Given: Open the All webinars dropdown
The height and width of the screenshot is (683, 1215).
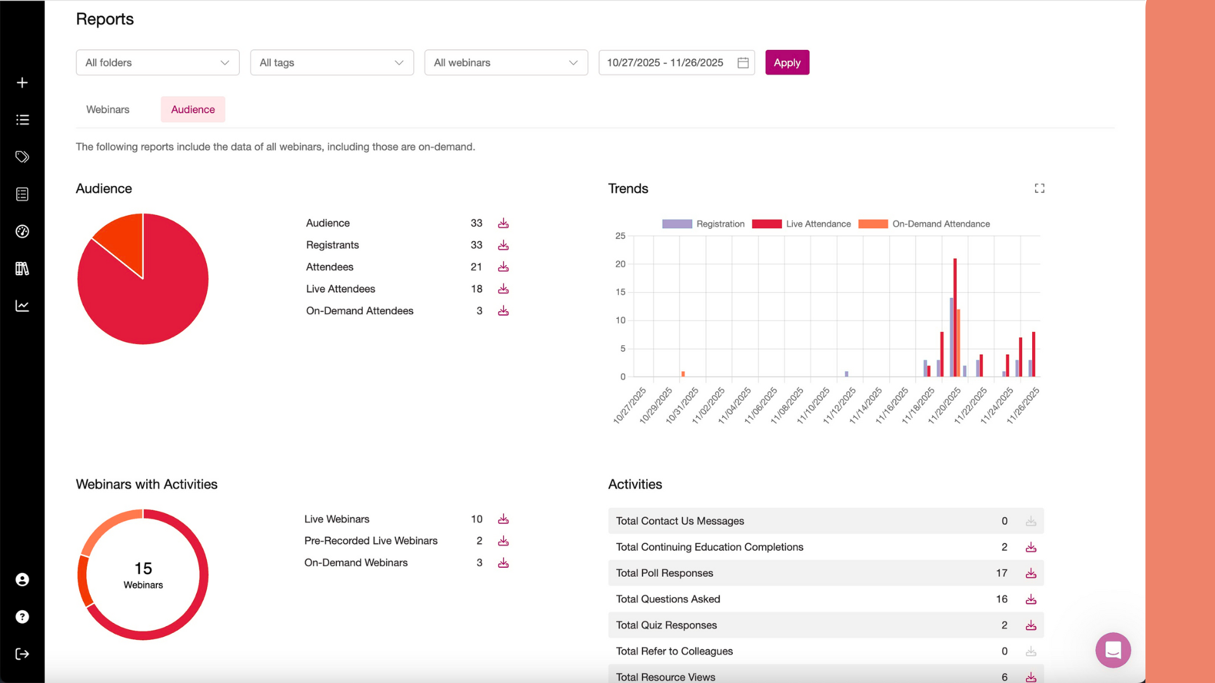Looking at the screenshot, I should (506, 62).
